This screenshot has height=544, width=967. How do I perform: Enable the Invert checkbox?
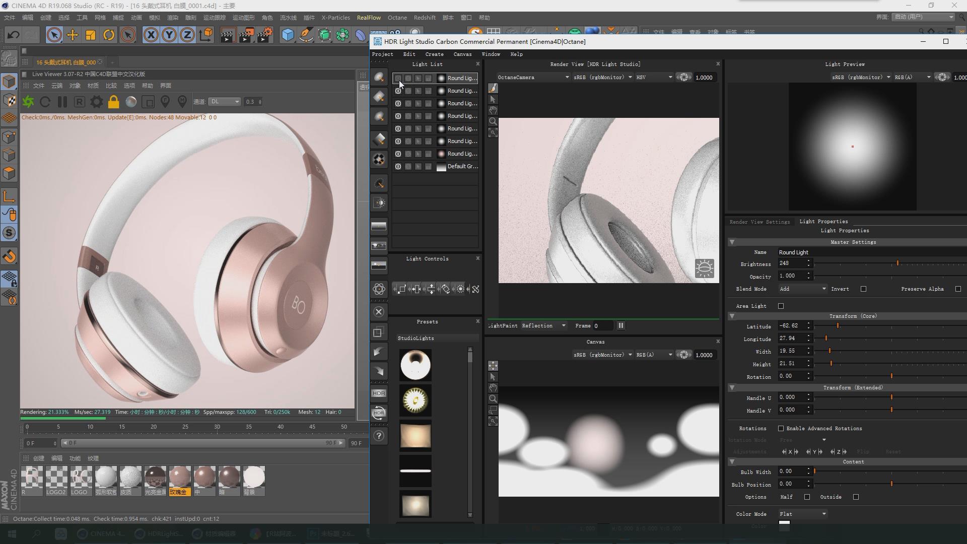(x=863, y=289)
